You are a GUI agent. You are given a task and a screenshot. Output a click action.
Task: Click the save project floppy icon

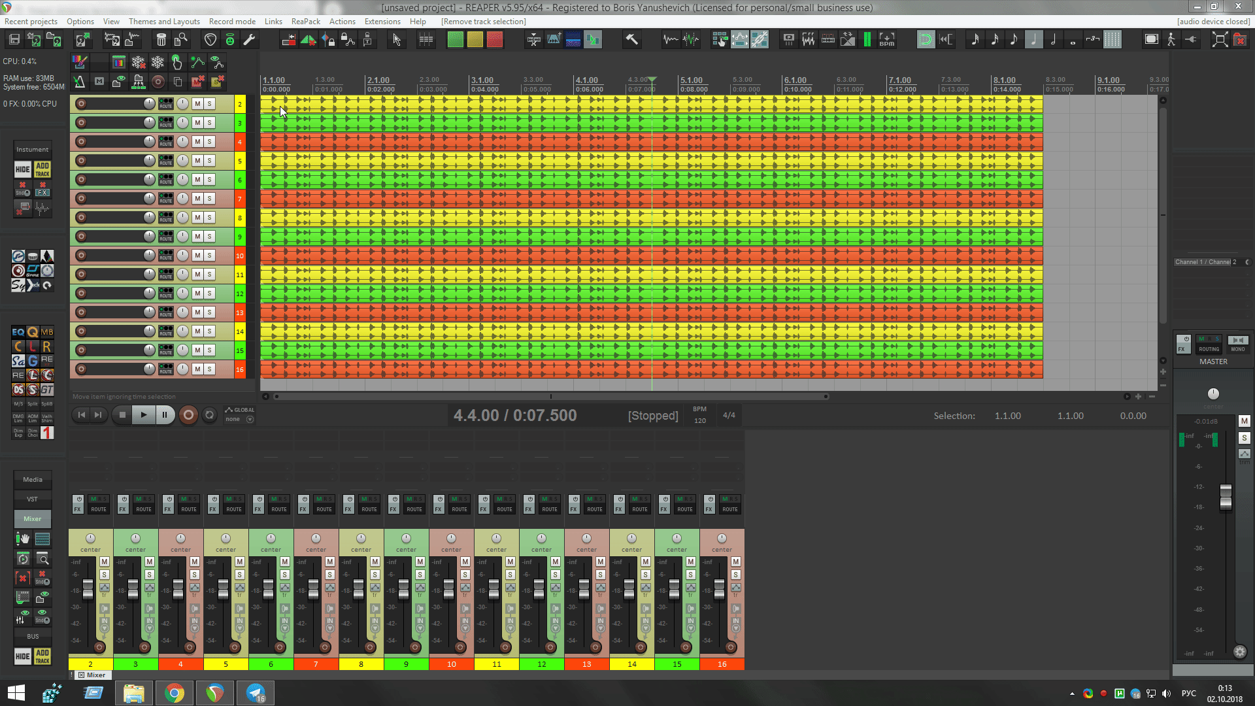(14, 40)
